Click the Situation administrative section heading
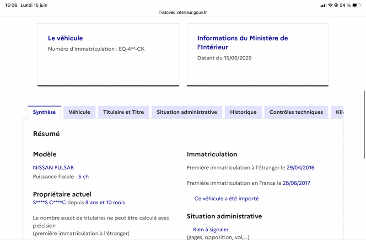Image resolution: width=366 pixels, height=240 pixels. (224, 216)
